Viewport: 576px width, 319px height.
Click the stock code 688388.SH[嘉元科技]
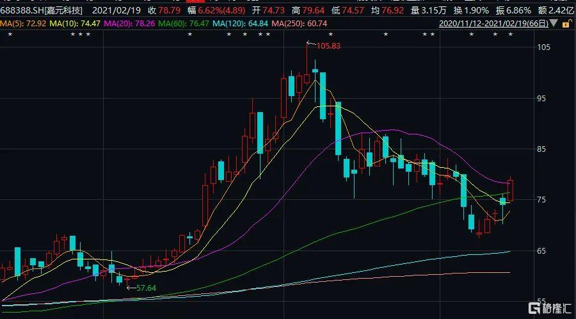coord(42,10)
